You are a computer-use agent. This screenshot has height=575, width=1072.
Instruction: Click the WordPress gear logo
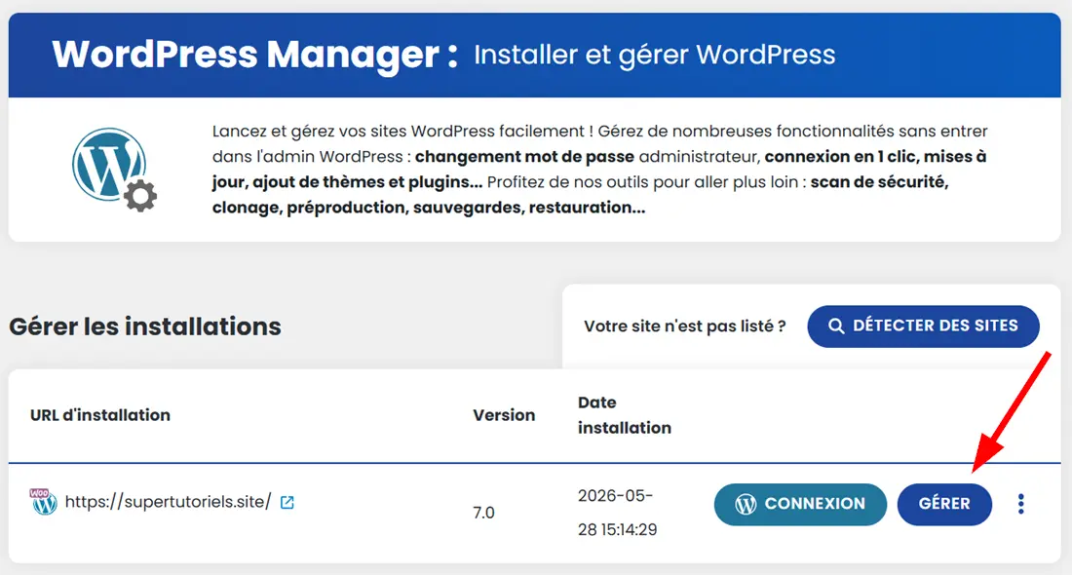click(114, 169)
